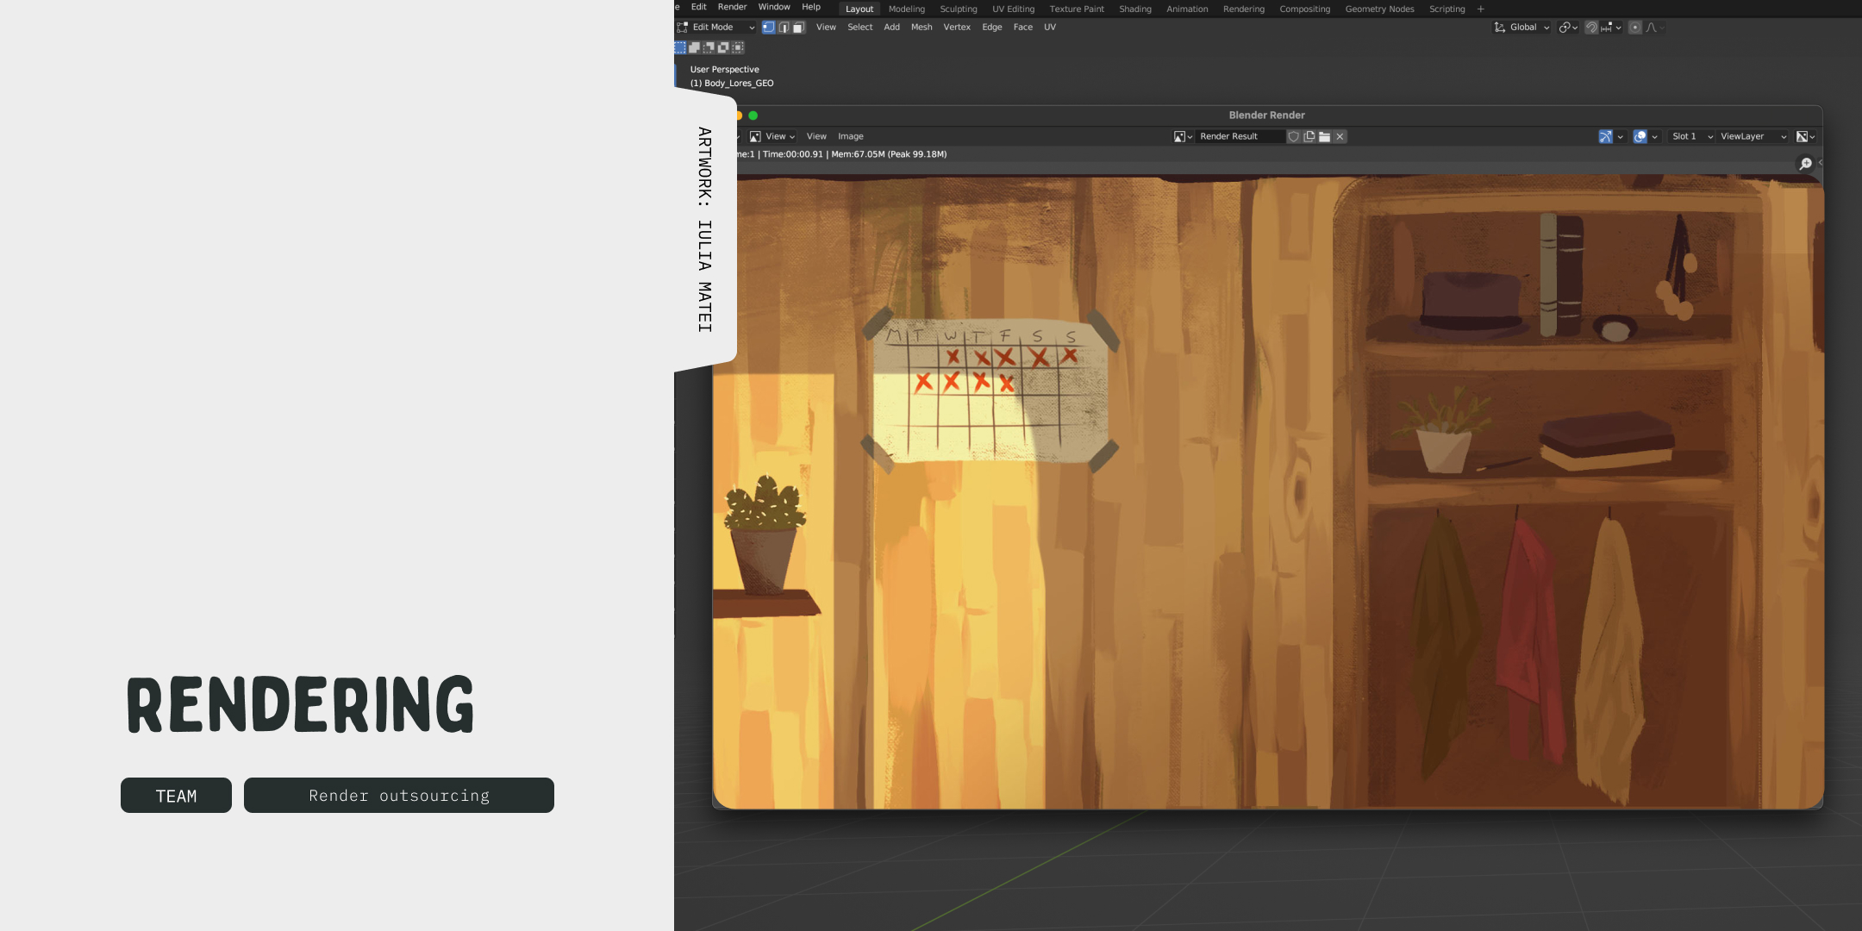The width and height of the screenshot is (1862, 931).
Task: Open the Help menu in top bar
Action: 811,7
